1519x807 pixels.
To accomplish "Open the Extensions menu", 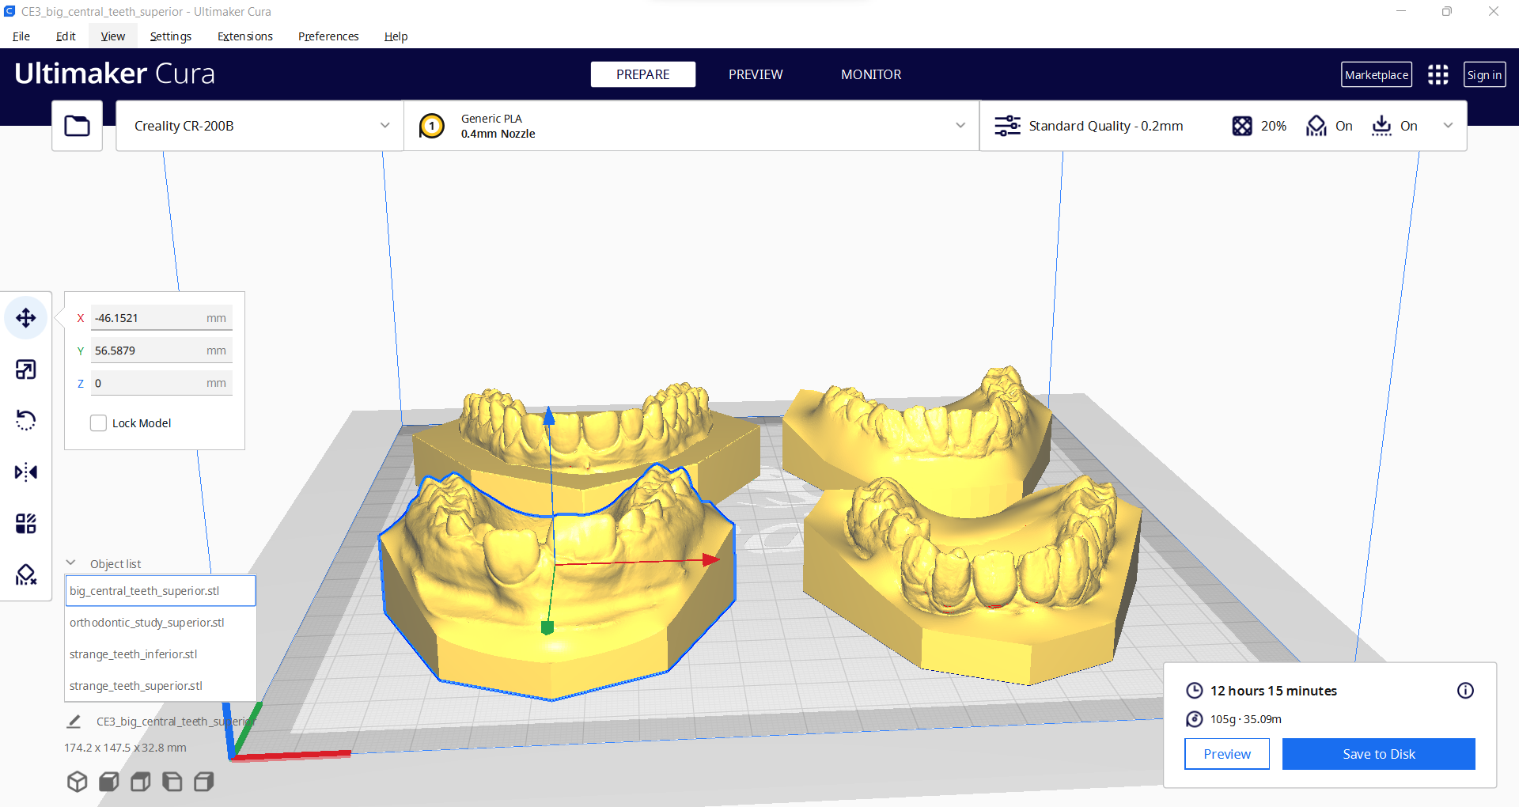I will (x=245, y=36).
